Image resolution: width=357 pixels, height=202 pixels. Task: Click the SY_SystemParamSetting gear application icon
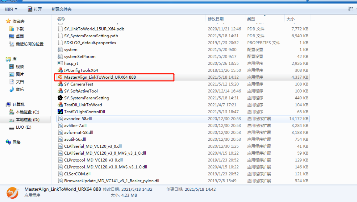(x=60, y=98)
